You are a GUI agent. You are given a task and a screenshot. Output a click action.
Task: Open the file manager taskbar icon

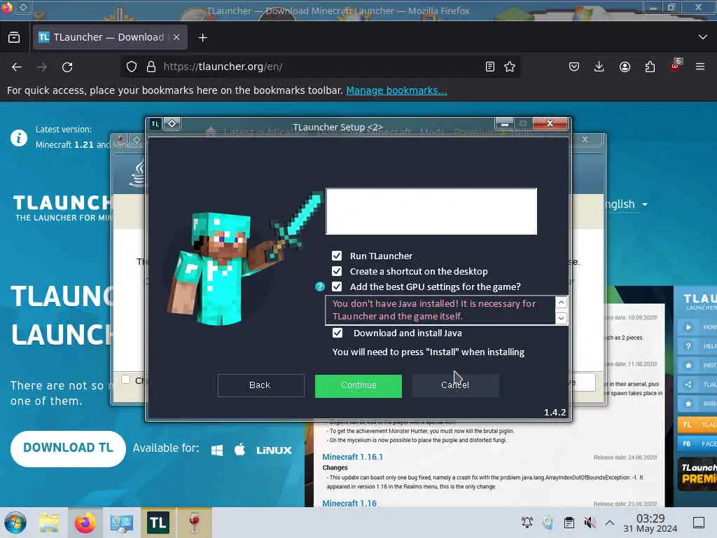tap(49, 523)
